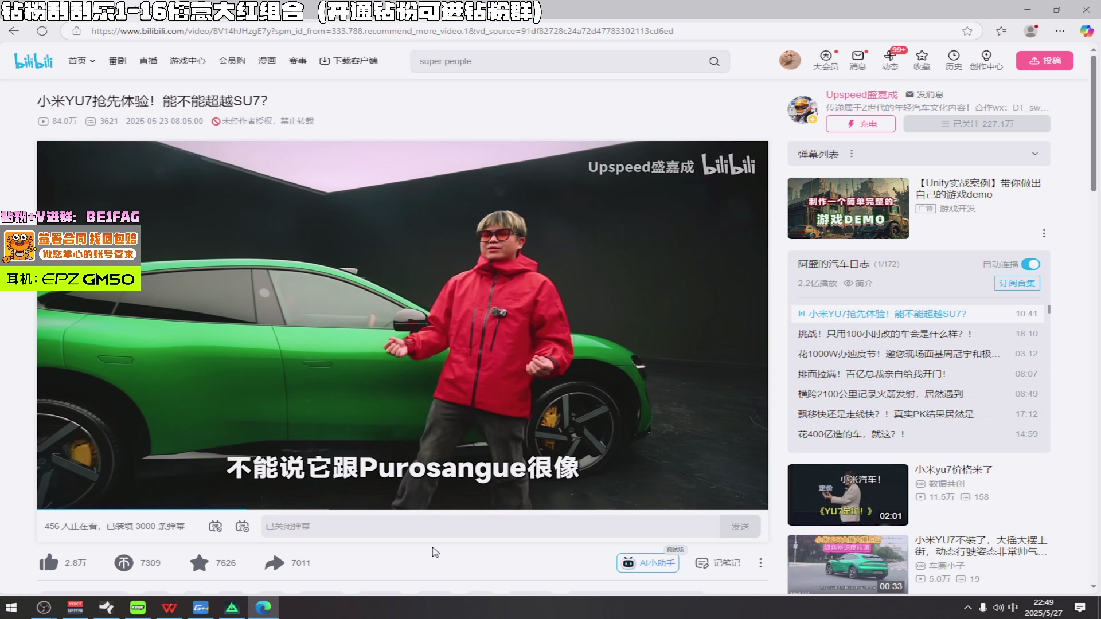Click the search magnifier icon
The image size is (1101, 619).
714,61
